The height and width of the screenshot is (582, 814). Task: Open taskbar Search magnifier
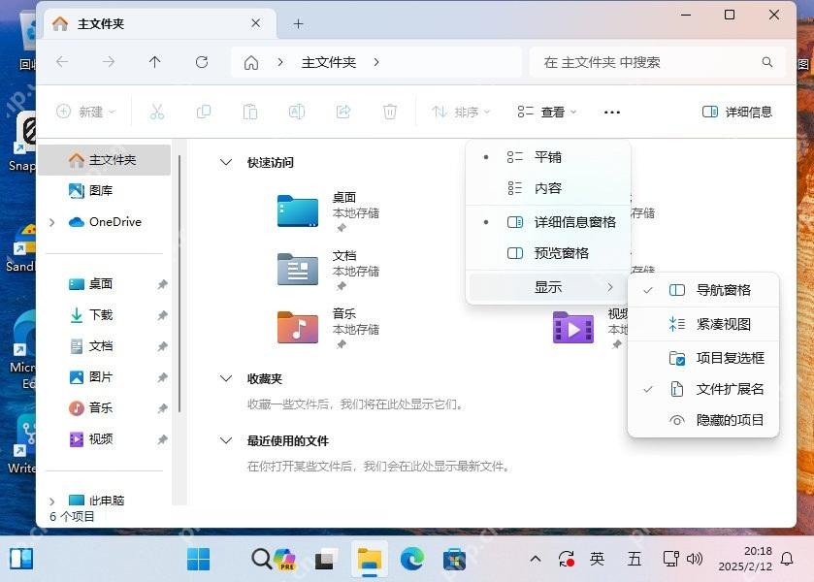pos(261,559)
